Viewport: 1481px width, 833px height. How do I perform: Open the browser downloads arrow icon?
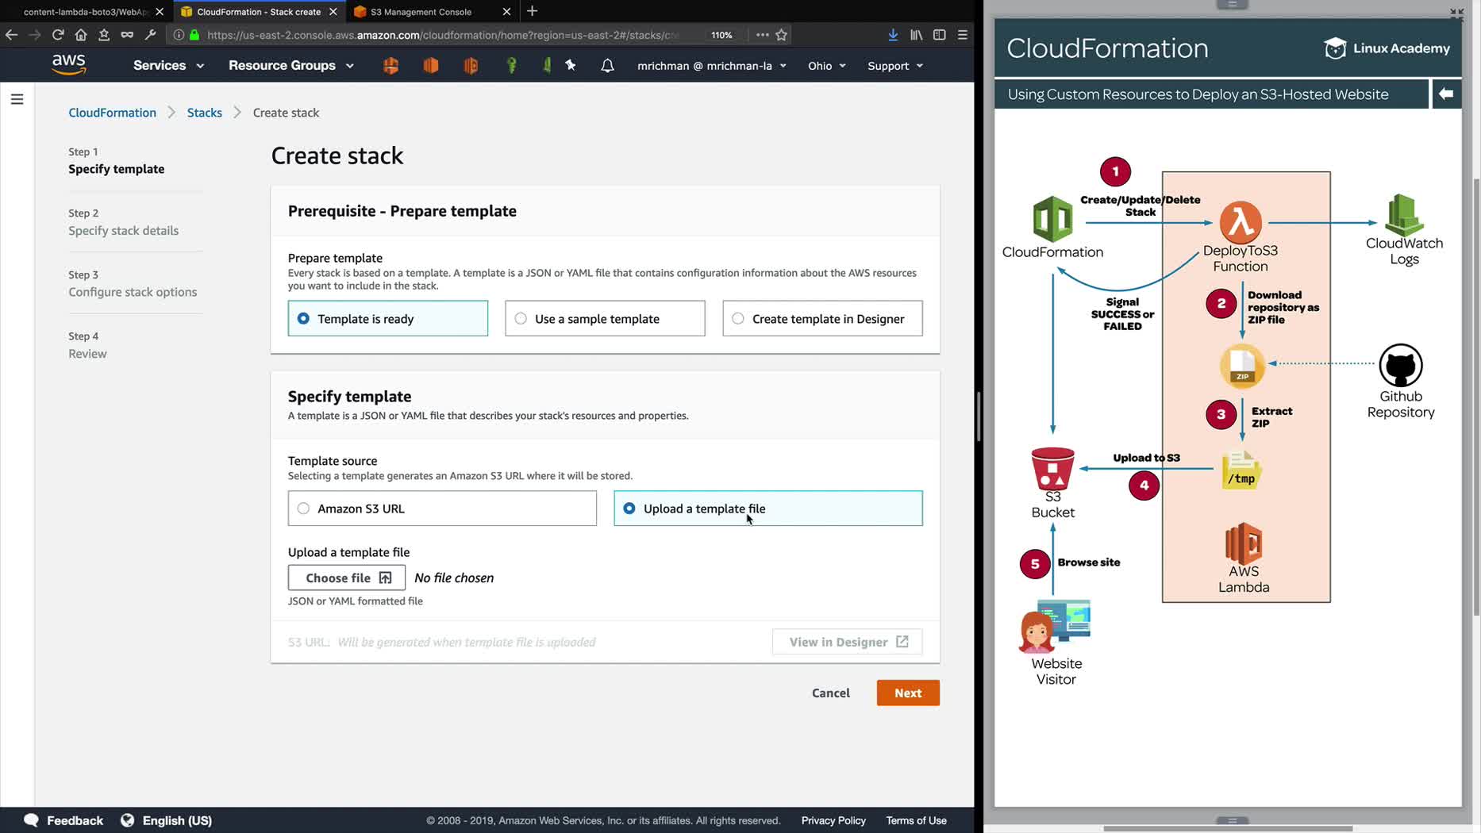click(x=893, y=35)
